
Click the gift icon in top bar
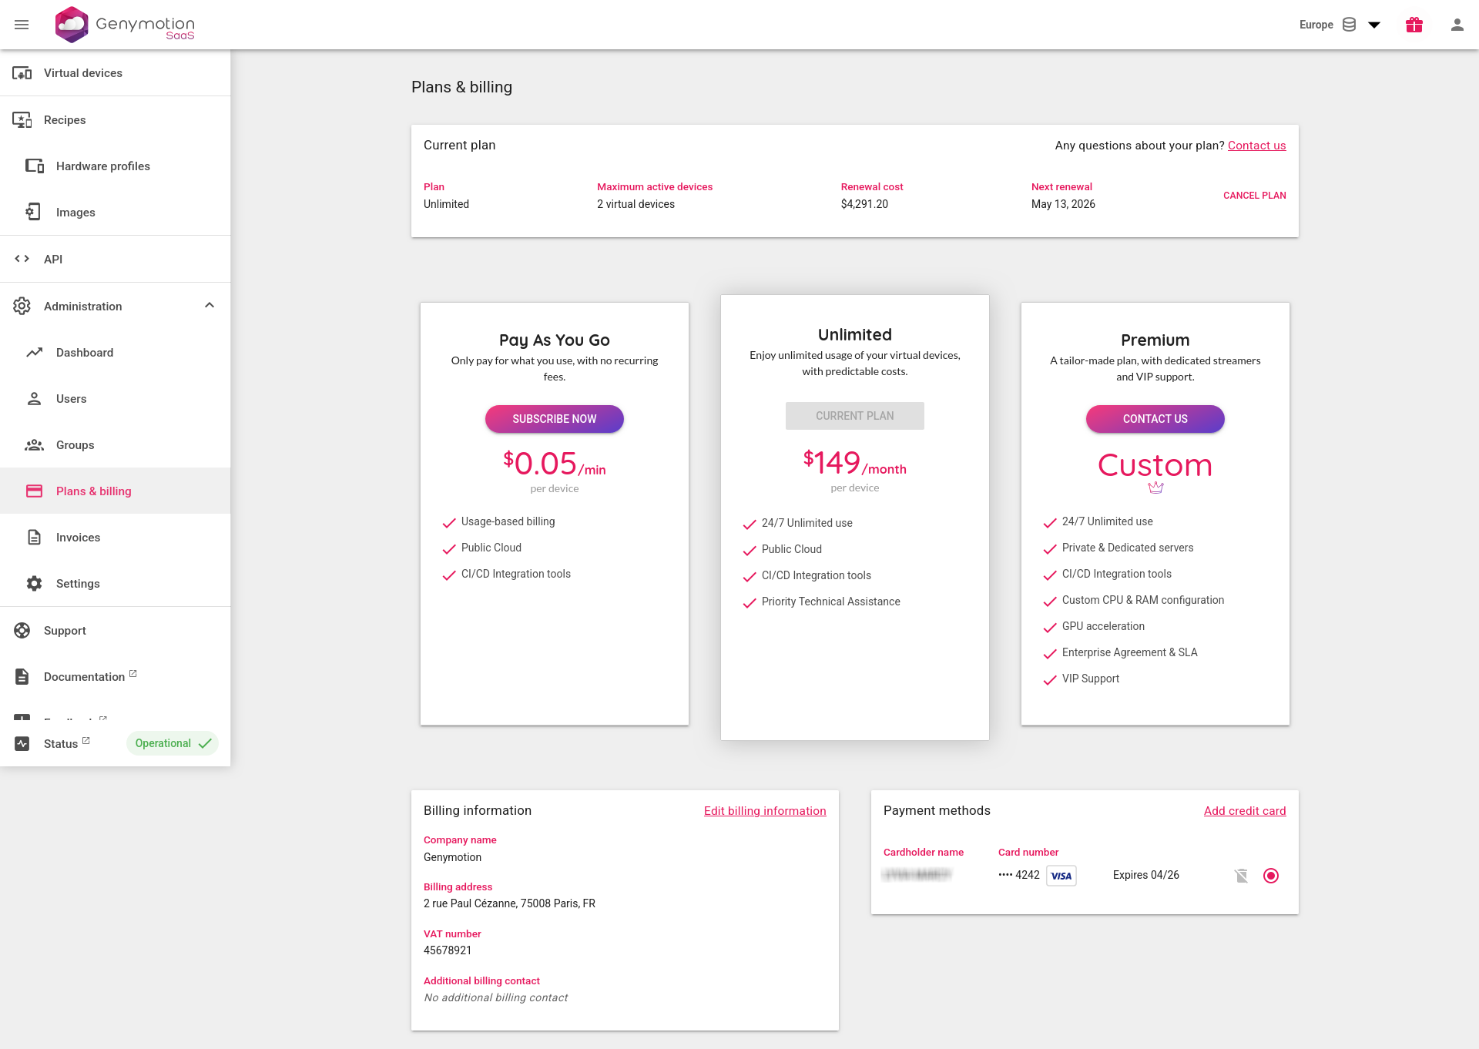(x=1414, y=25)
